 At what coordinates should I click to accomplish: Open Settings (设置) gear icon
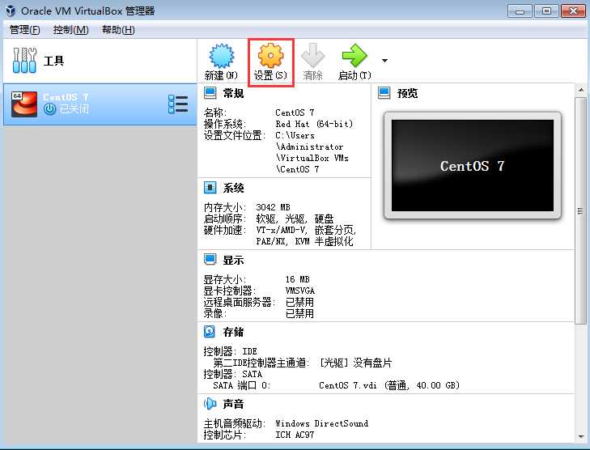tap(270, 56)
